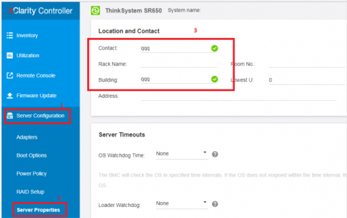Click the Rack Name input field

[x=179, y=64]
